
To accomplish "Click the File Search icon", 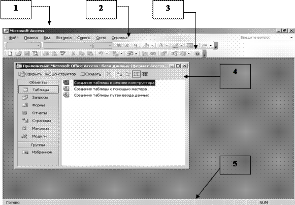I will (x=35, y=54).
